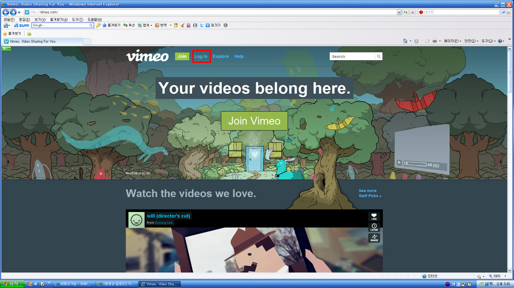Click the magnifier search button next to Nate box
This screenshot has height=288, width=514.
pos(503,12)
